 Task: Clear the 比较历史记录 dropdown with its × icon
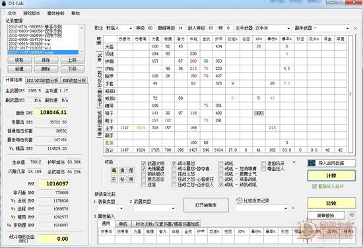click(293, 208)
